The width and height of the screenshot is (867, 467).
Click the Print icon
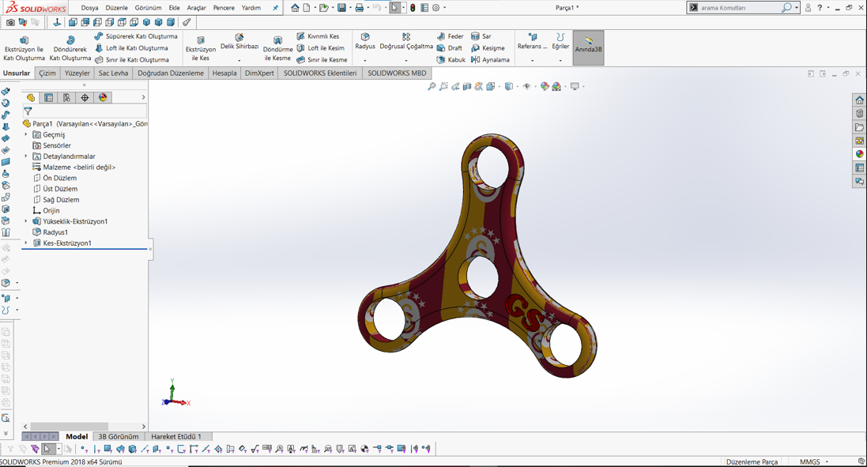coord(360,8)
